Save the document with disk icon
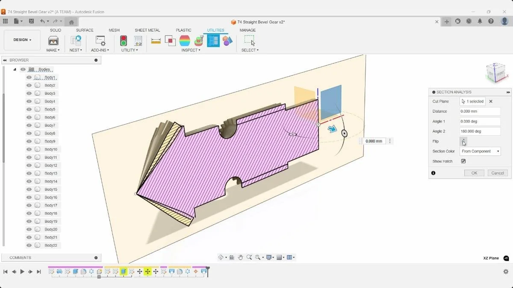The width and height of the screenshot is (513, 288). tap(31, 21)
